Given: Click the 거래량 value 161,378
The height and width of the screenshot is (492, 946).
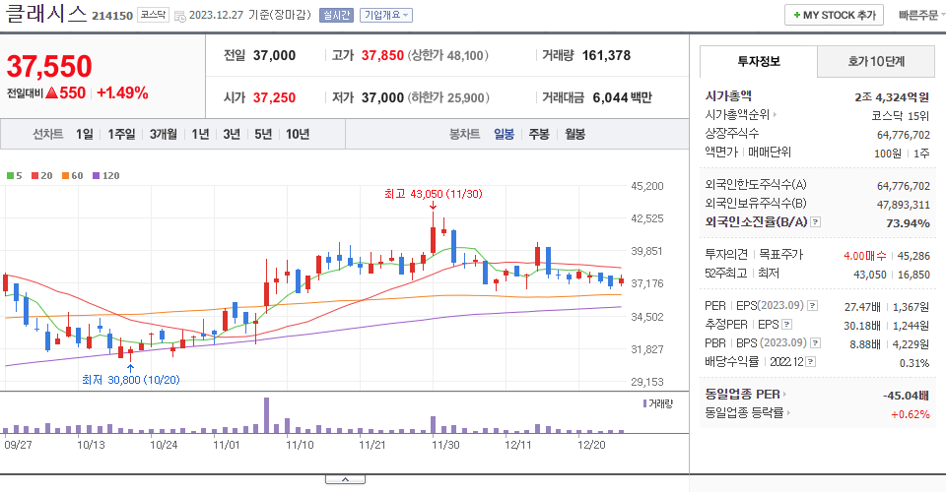Looking at the screenshot, I should pos(606,55).
